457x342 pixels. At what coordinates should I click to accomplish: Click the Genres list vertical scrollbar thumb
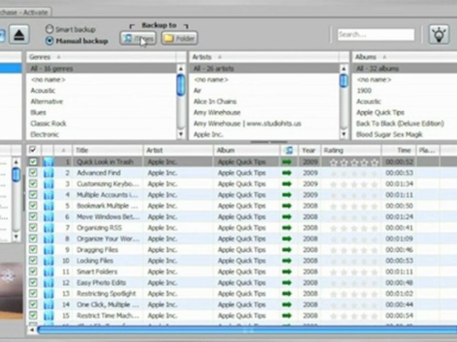tap(181, 85)
